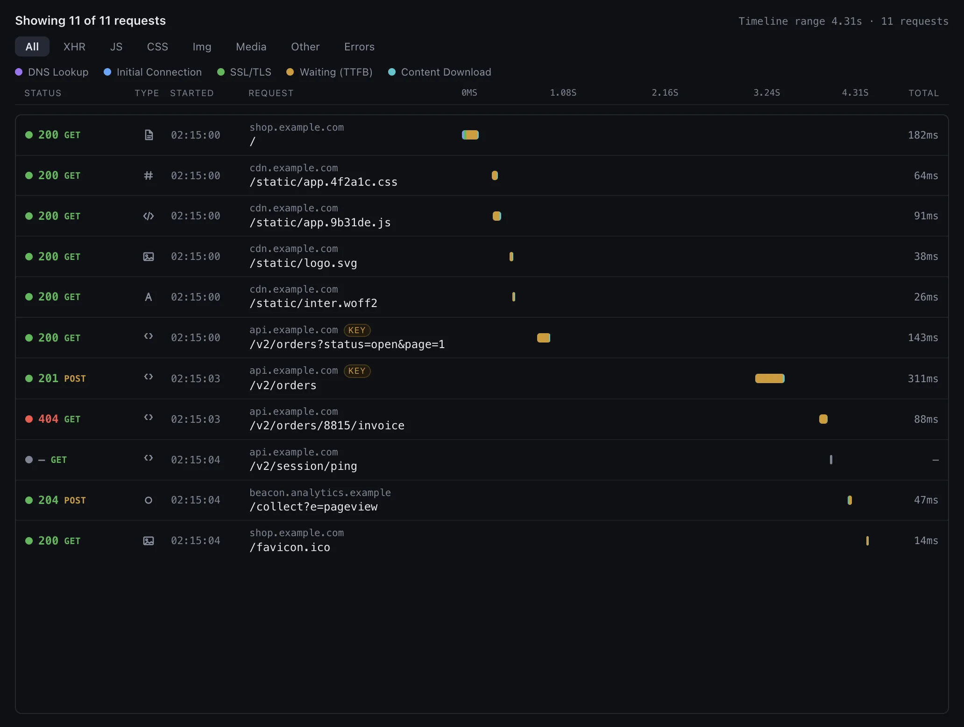
Task: Click the gray pending status dot for session/ping
Action: tap(29, 460)
